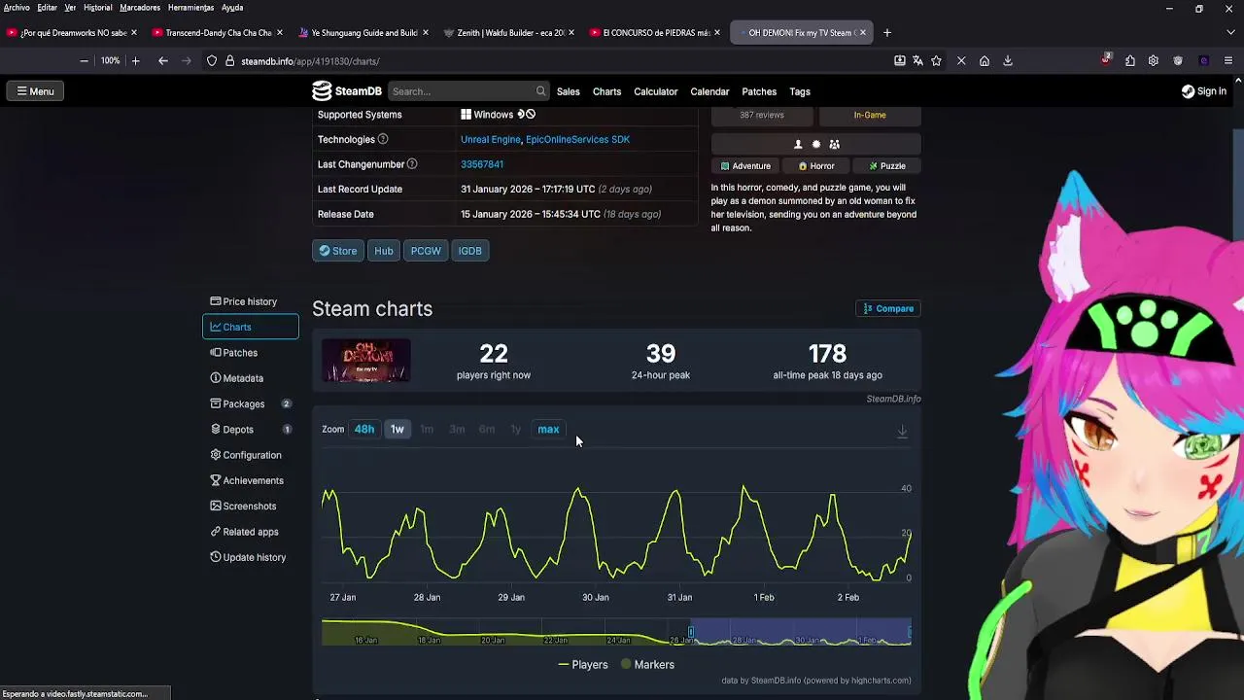1244x700 pixels.
Task: Click the stop loading X icon
Action: click(x=961, y=61)
